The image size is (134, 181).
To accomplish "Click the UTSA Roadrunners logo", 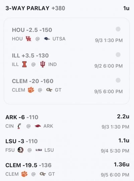I will point(47,39).
